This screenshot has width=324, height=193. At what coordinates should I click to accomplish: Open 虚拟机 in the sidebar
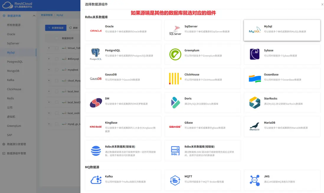[11, 117]
